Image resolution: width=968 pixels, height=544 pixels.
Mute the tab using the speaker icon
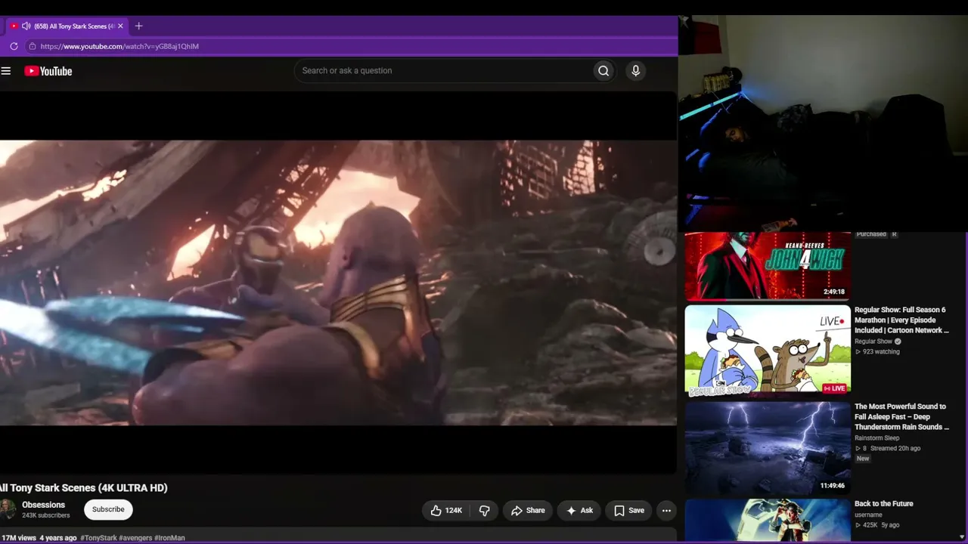[x=26, y=26]
